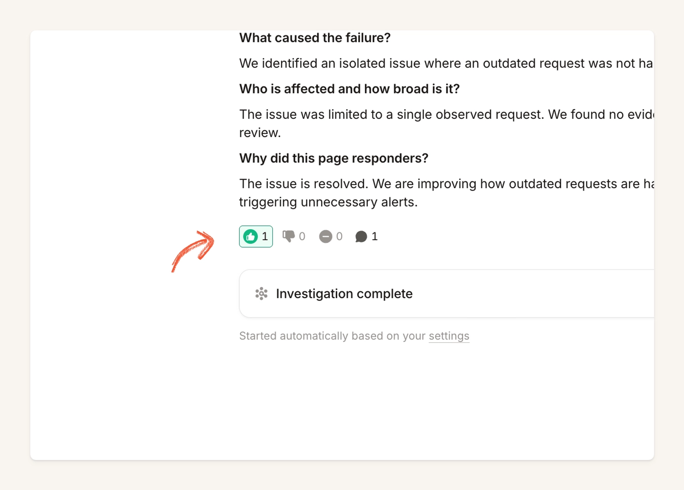684x490 pixels.
Task: Click the paragraph about a single observed request
Action: [x=446, y=124]
